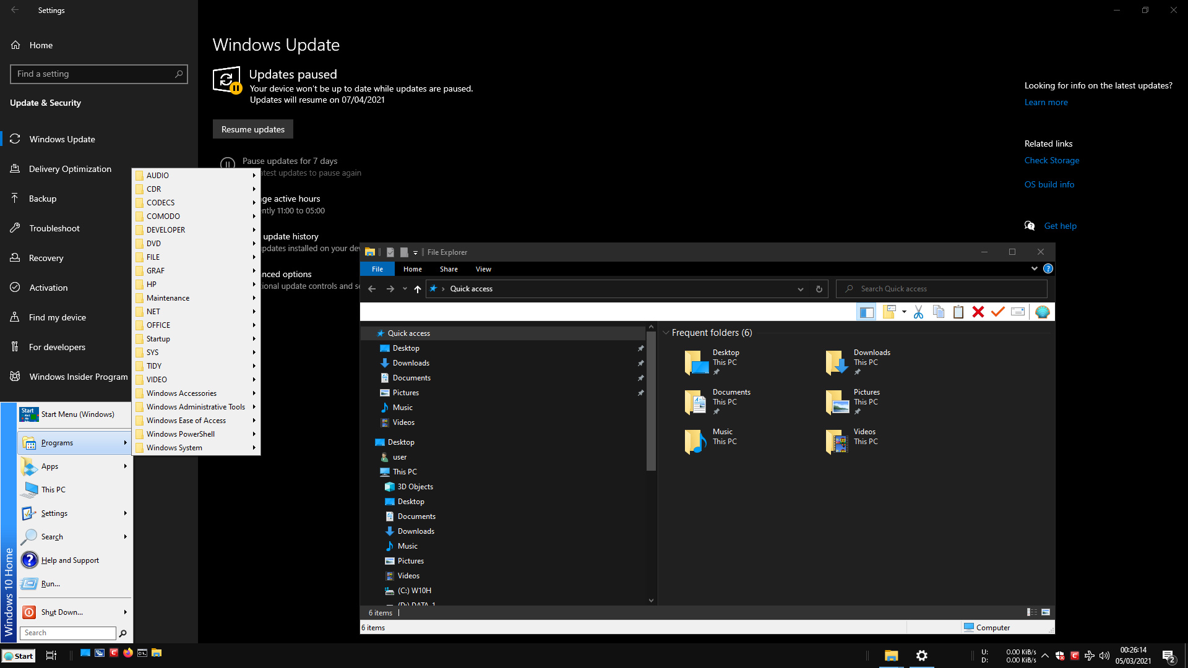Open Learn more link in Settings
Viewport: 1188px width, 668px height.
tap(1046, 103)
